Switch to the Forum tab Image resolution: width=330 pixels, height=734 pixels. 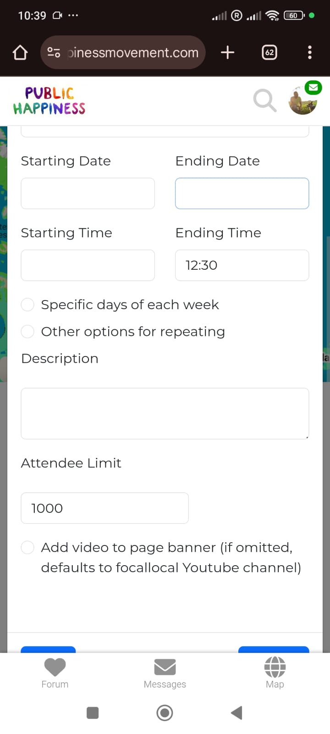55,673
